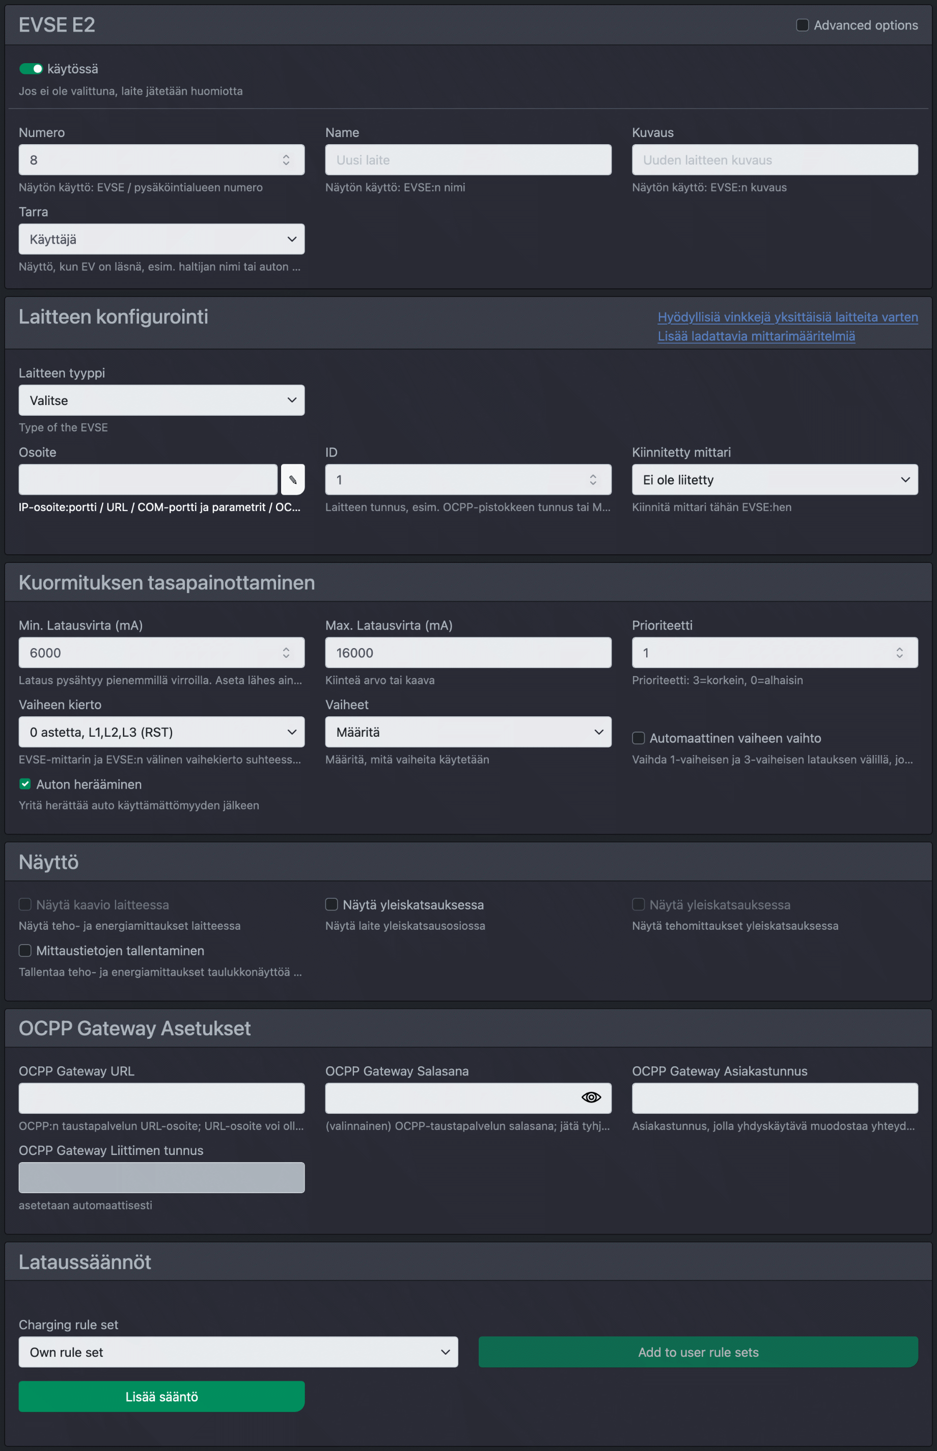The height and width of the screenshot is (1451, 937).
Task: Open Hyödyllisiä vinkkejä yksittäisiä laitteita varten link
Action: click(787, 317)
